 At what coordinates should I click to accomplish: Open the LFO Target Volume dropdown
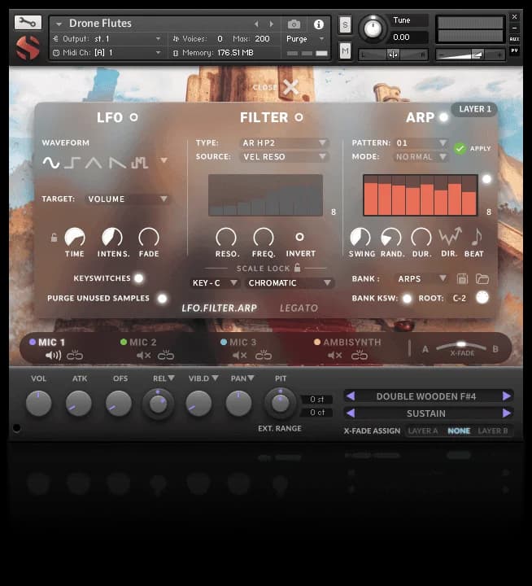129,199
